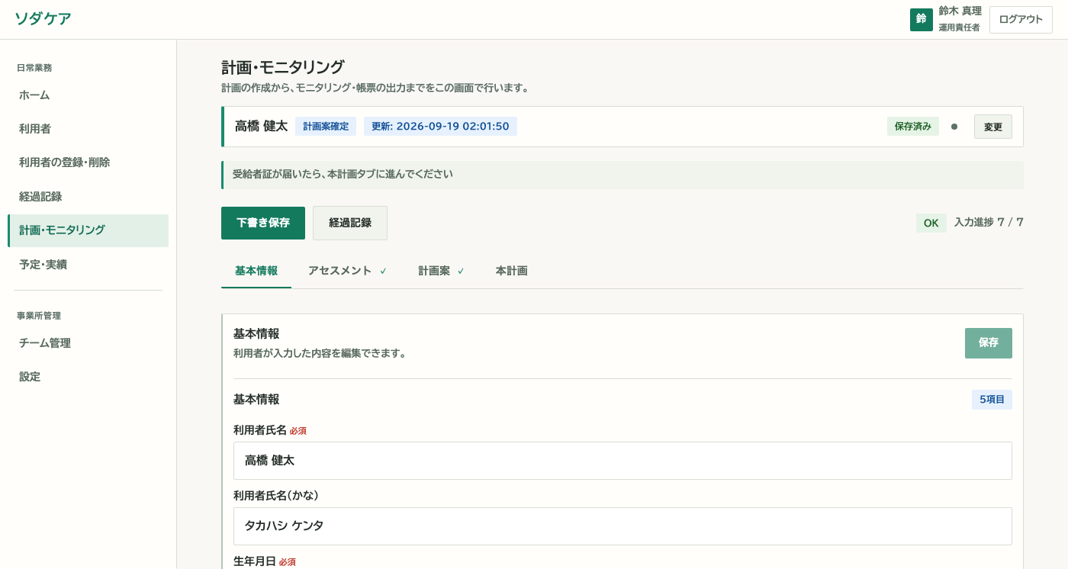The image size is (1068, 569).
Task: Click the 運用責任者 role label
Action: [959, 27]
